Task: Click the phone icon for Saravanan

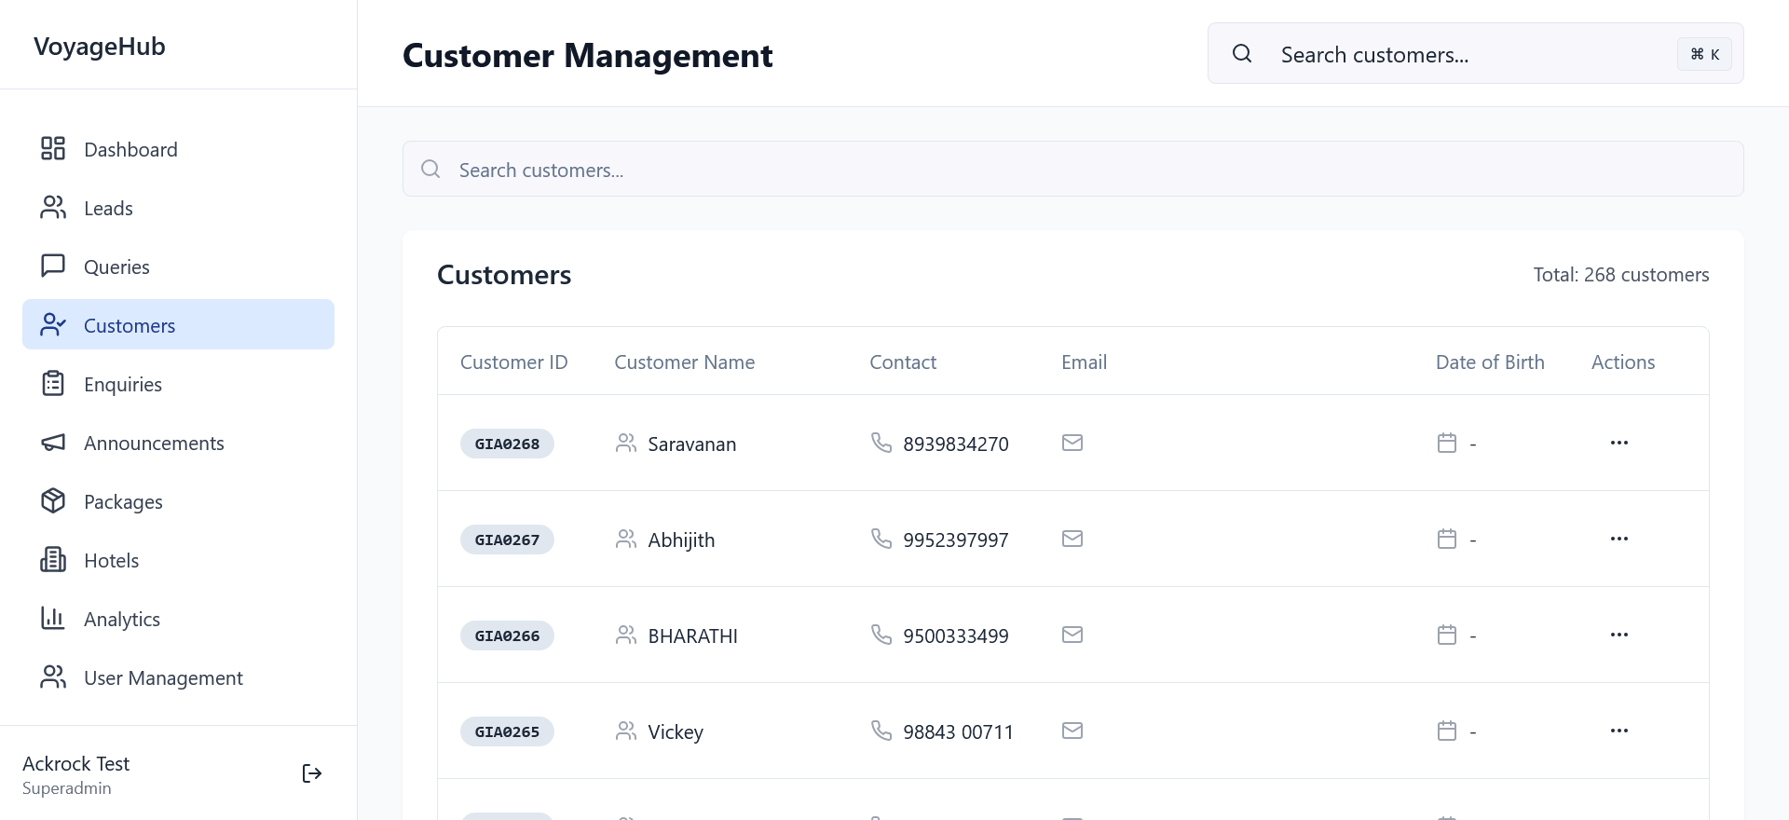Action: (881, 442)
